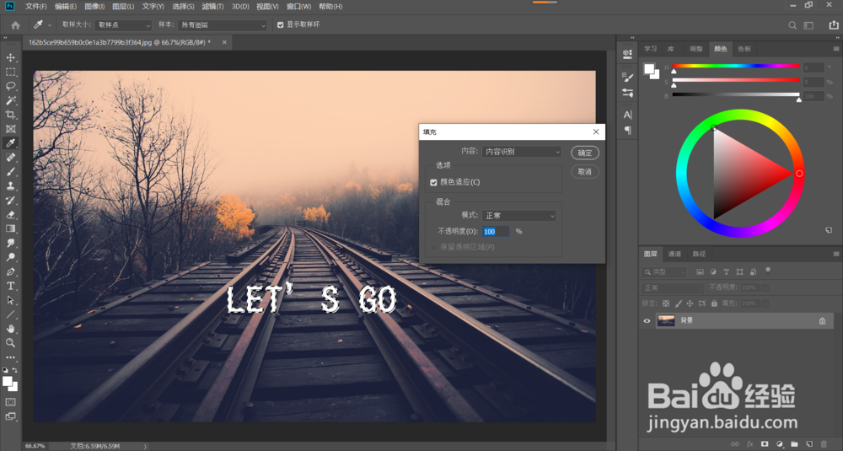
Task: Open the Color panel flyout menu
Action: (x=836, y=49)
